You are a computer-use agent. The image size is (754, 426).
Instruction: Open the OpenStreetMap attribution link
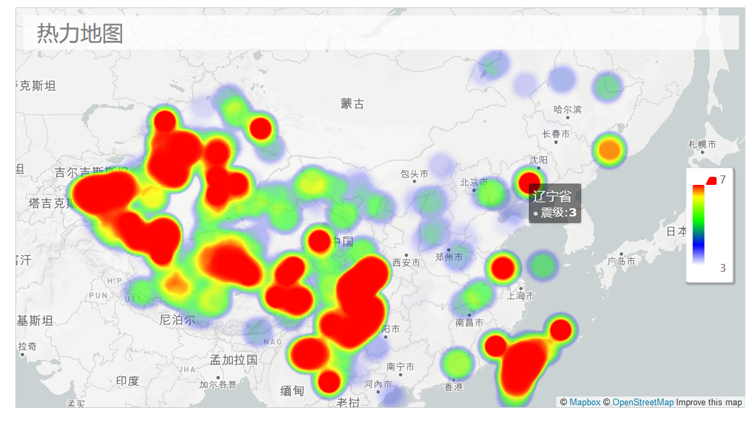point(643,403)
